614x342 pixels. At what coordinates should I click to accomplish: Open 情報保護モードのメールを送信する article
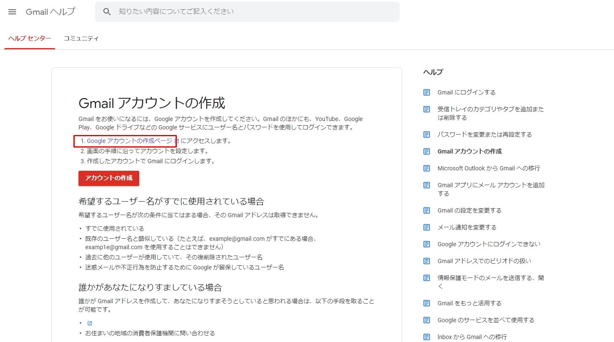click(x=491, y=282)
